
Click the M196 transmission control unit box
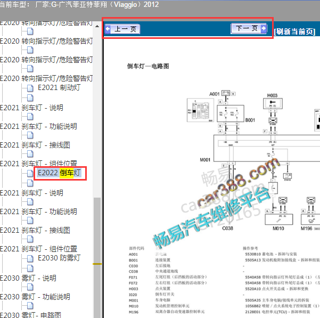[310, 219]
